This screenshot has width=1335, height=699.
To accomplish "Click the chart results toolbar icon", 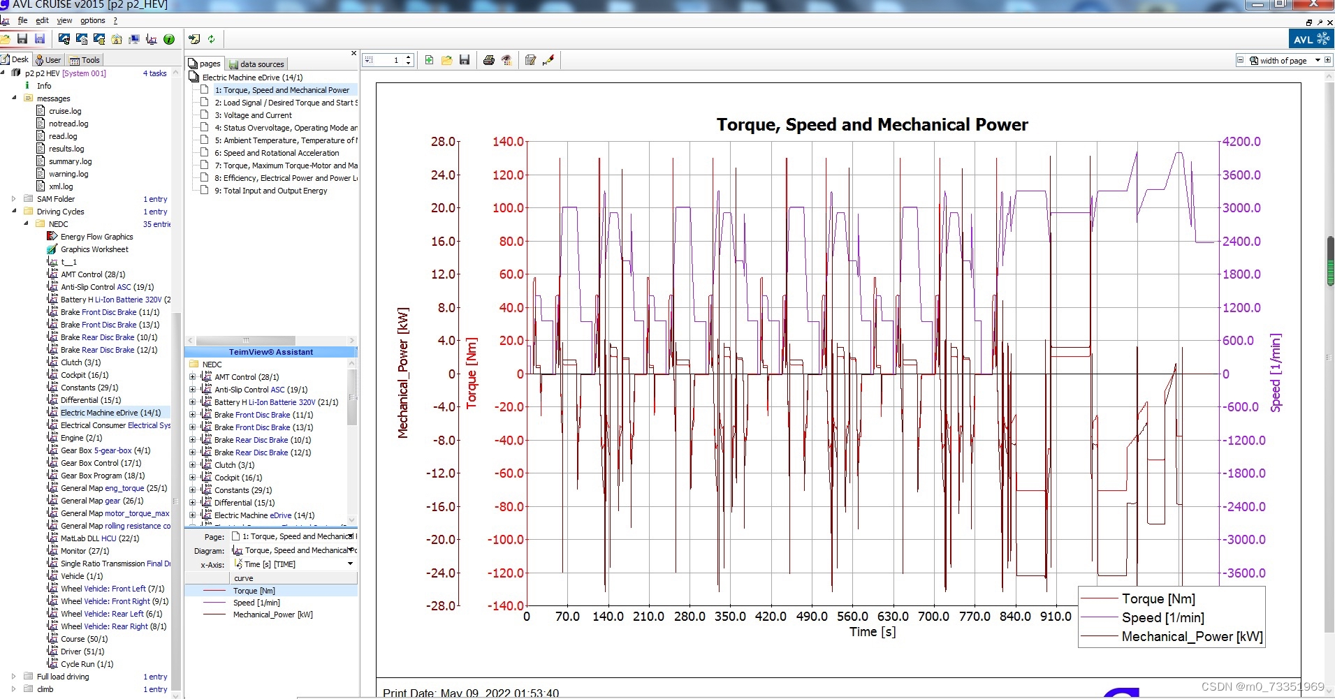I will 152,39.
